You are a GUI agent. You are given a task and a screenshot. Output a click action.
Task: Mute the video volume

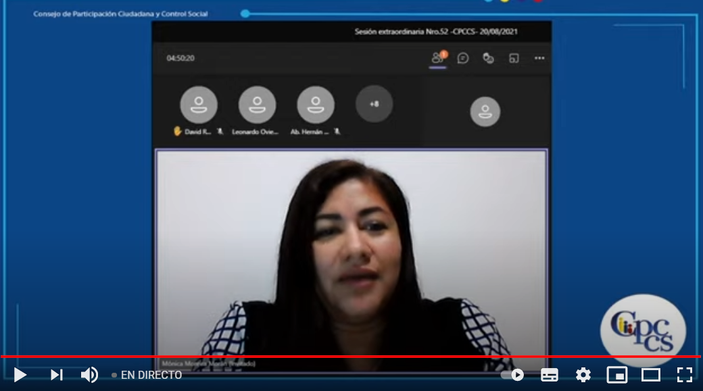click(x=89, y=375)
